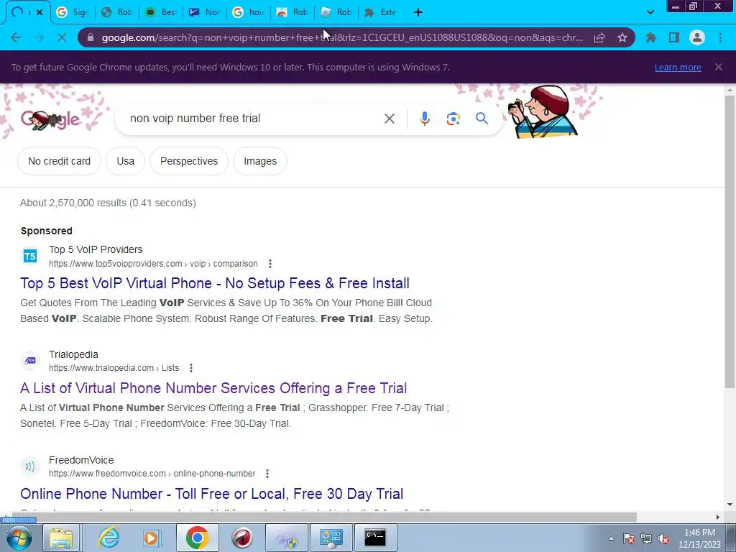This screenshot has width=736, height=552.
Task: Show hidden system tray icons
Action: click(611, 538)
